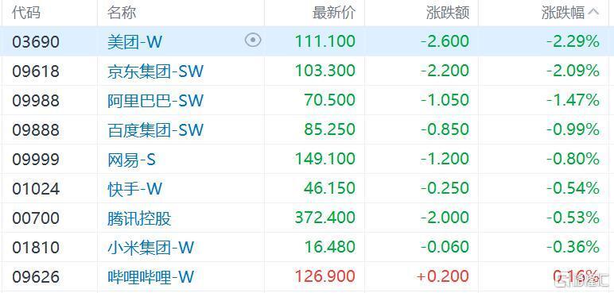
Task: Click latest price 111.100
Action: 325,41
